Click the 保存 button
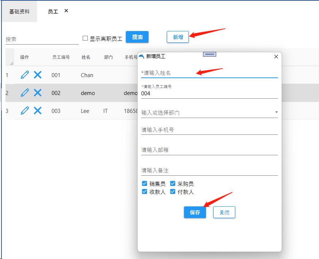The image size is (319, 259). [195, 212]
